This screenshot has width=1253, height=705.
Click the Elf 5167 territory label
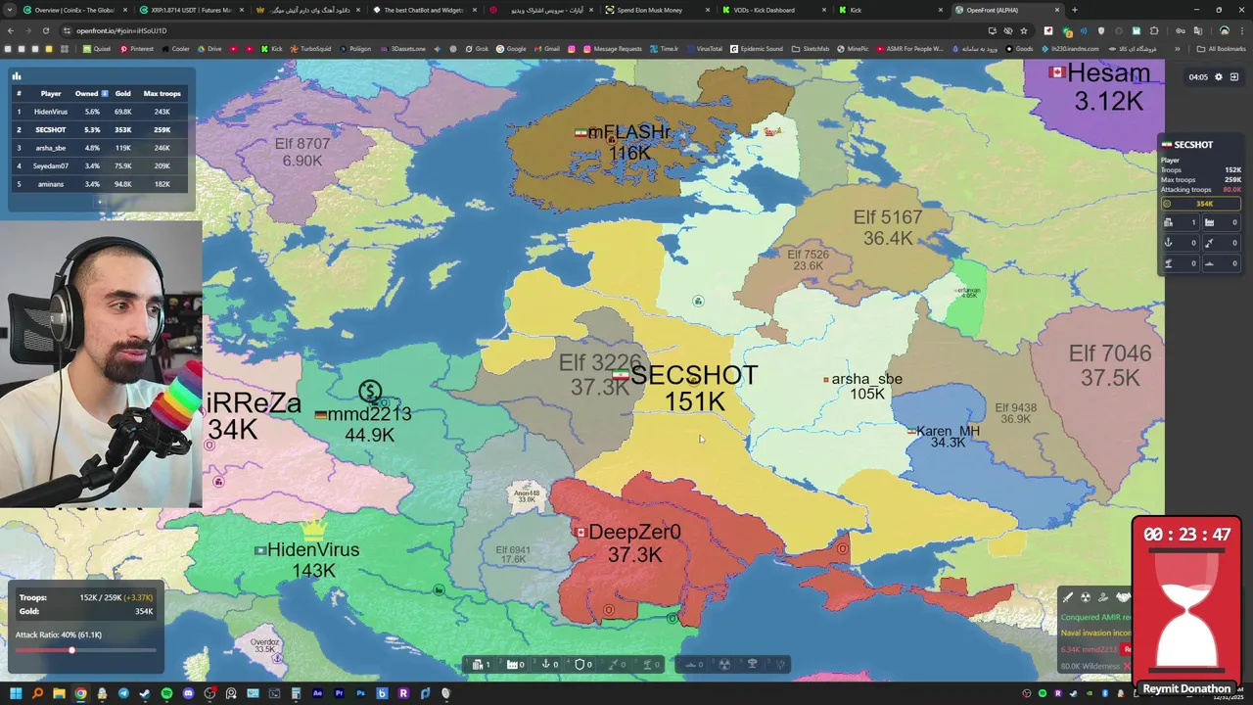[x=888, y=227]
